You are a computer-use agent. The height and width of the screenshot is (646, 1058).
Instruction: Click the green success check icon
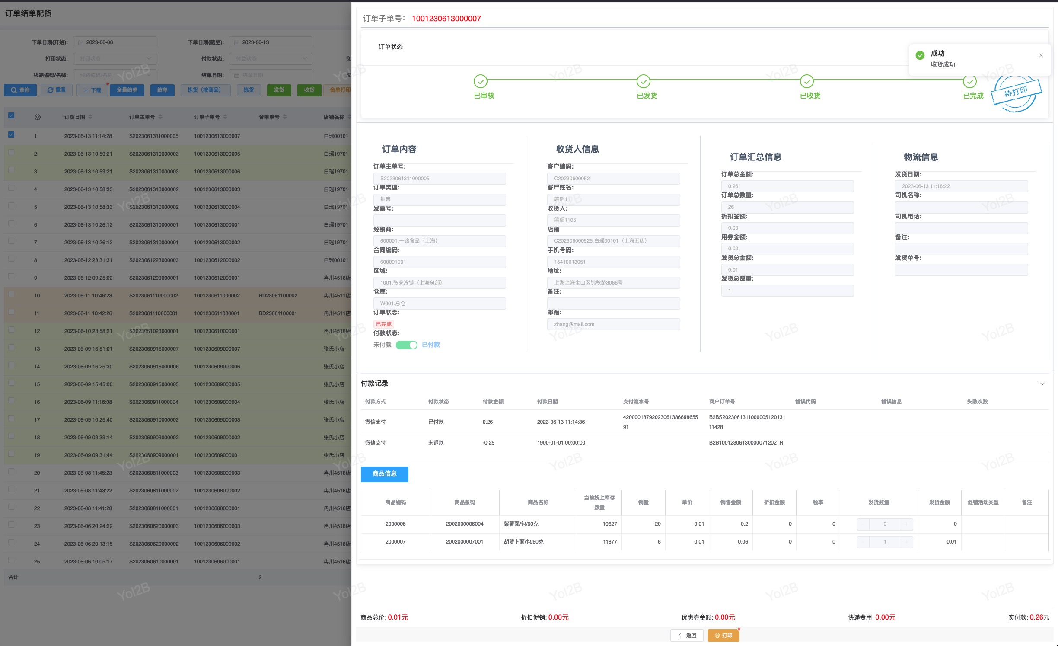[920, 55]
